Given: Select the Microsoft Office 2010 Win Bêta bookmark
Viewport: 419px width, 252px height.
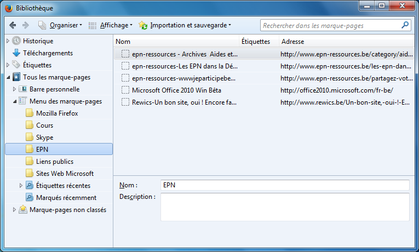Looking at the screenshot, I should (x=264, y=90).
